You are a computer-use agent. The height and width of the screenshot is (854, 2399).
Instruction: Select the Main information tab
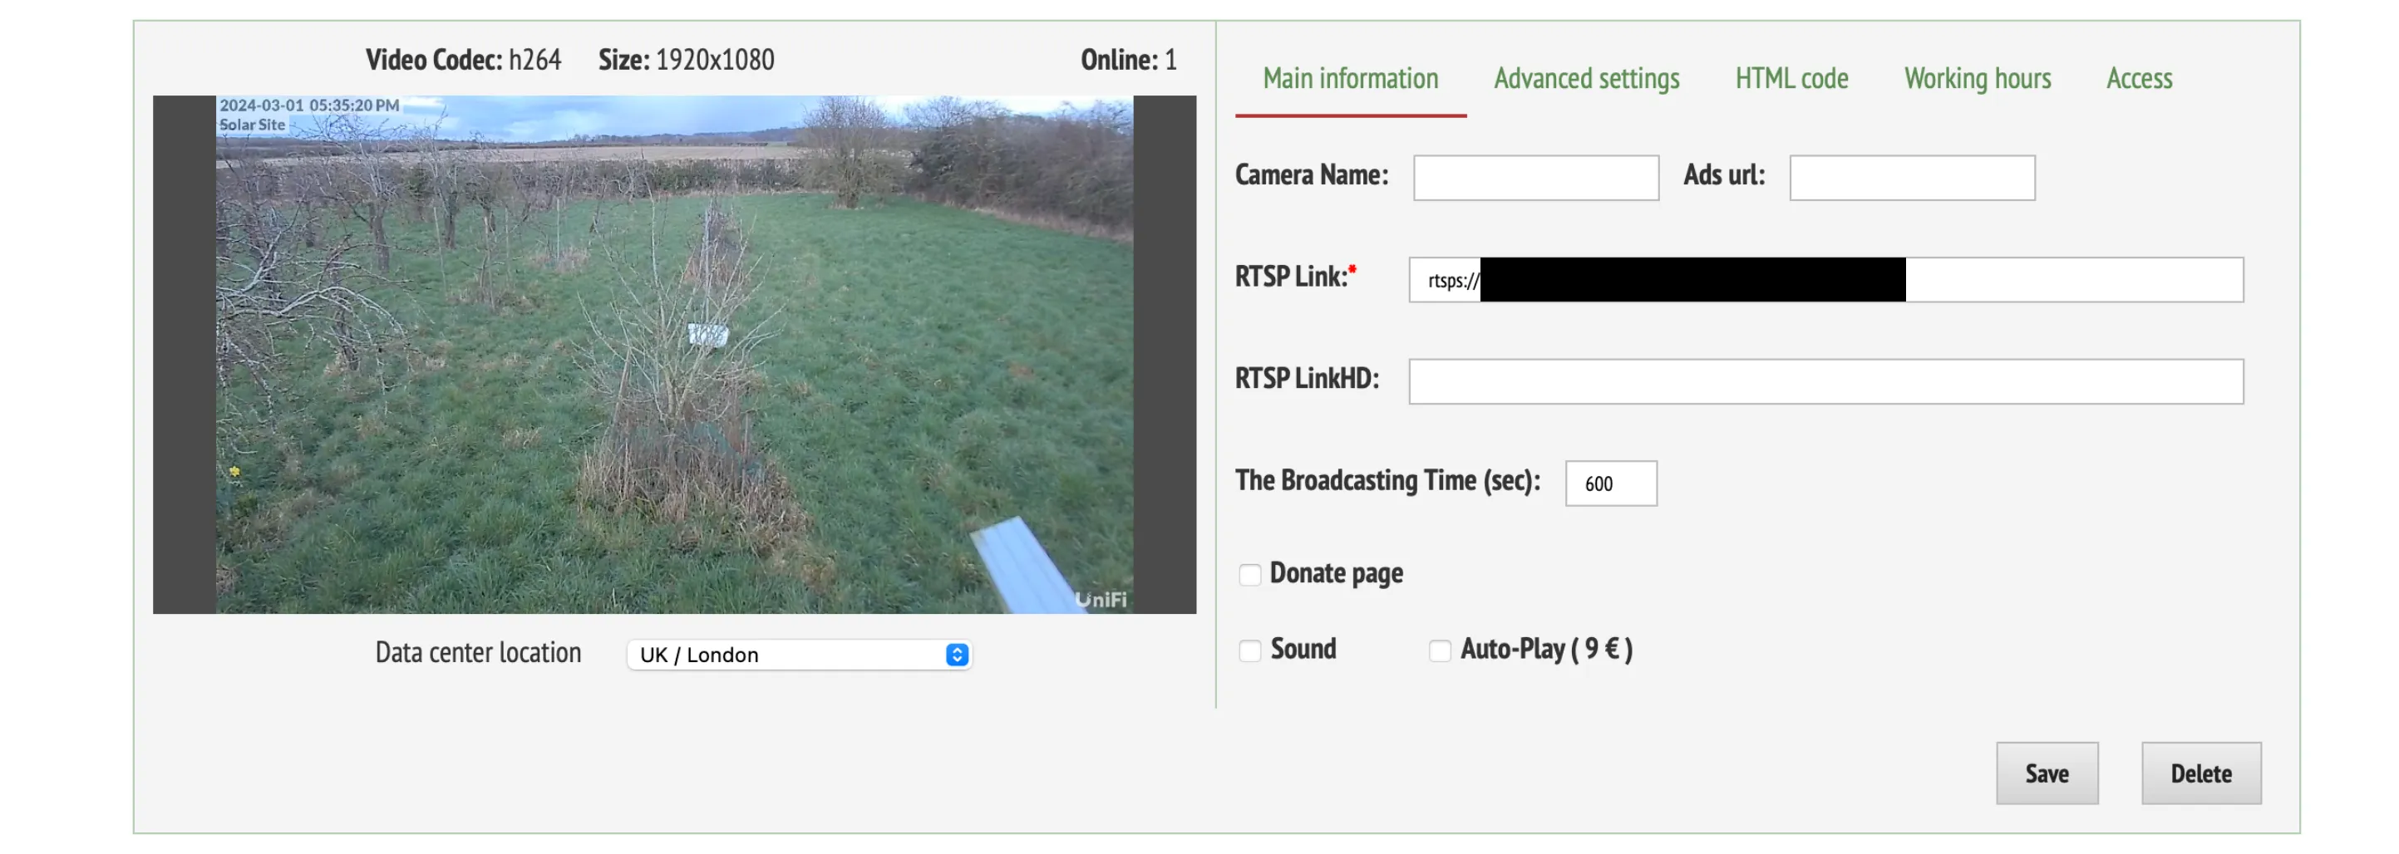click(1350, 79)
